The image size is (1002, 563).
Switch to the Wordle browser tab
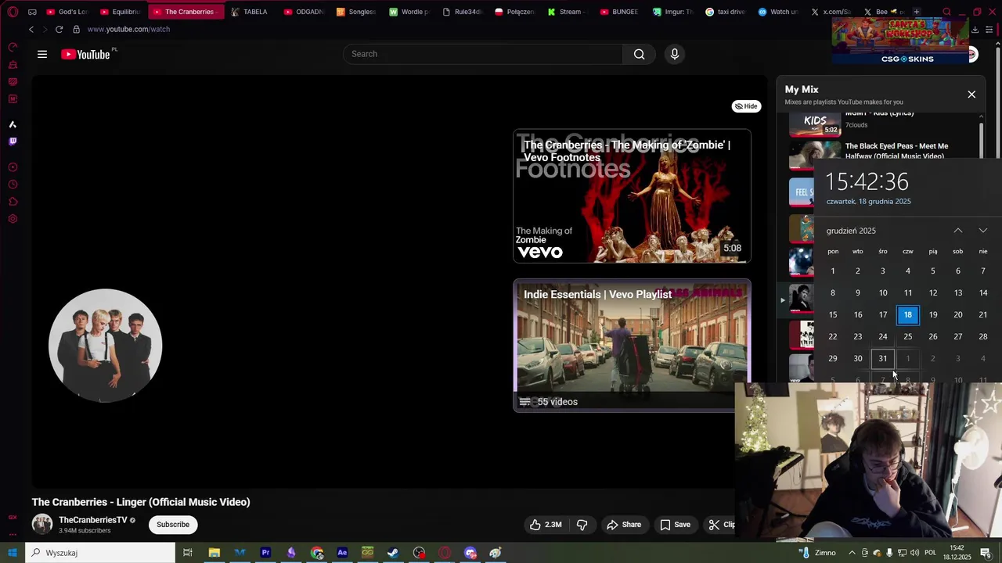409,12
